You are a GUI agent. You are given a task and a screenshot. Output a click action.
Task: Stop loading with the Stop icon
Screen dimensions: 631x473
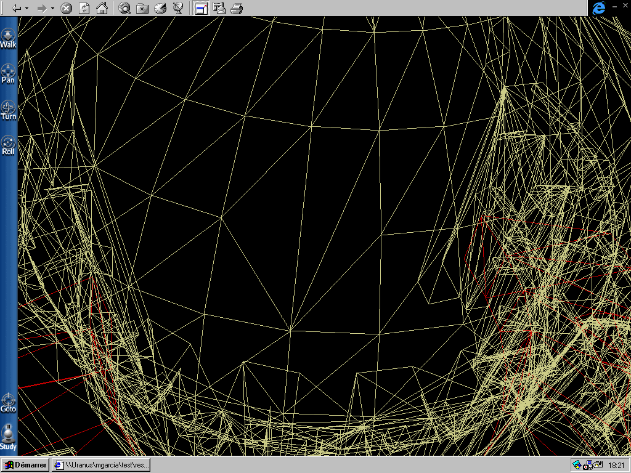coord(67,8)
